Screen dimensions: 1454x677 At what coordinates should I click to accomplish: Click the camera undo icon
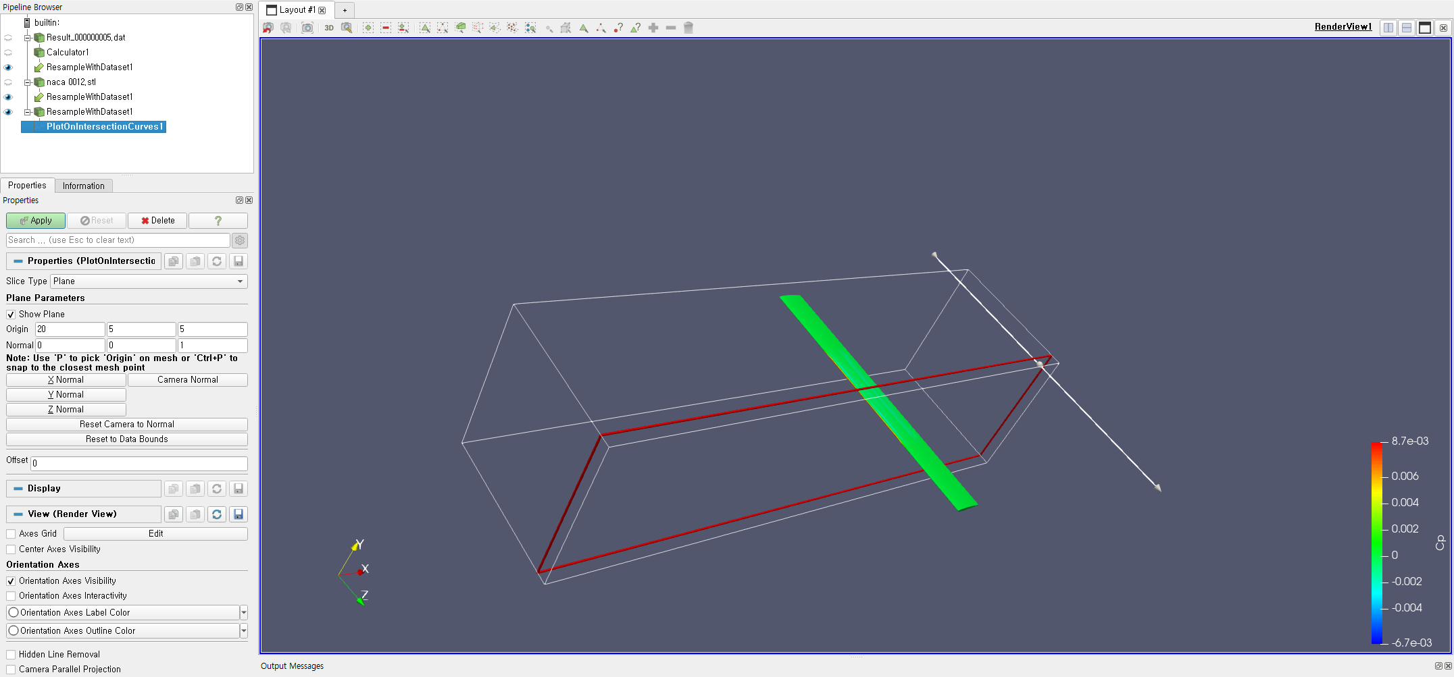pos(268,28)
